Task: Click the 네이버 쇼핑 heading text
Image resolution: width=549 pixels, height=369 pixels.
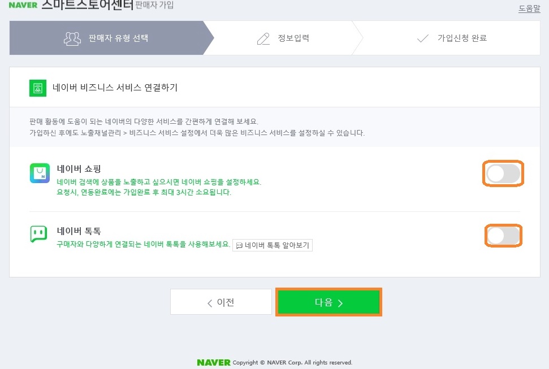Action: (79, 169)
